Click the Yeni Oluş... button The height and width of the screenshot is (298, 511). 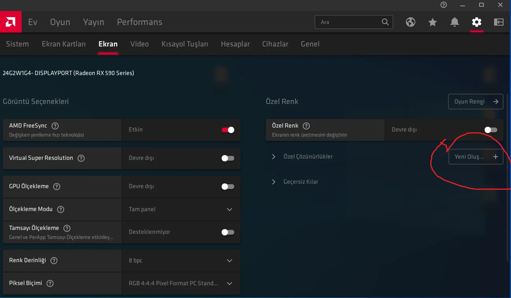click(x=476, y=157)
